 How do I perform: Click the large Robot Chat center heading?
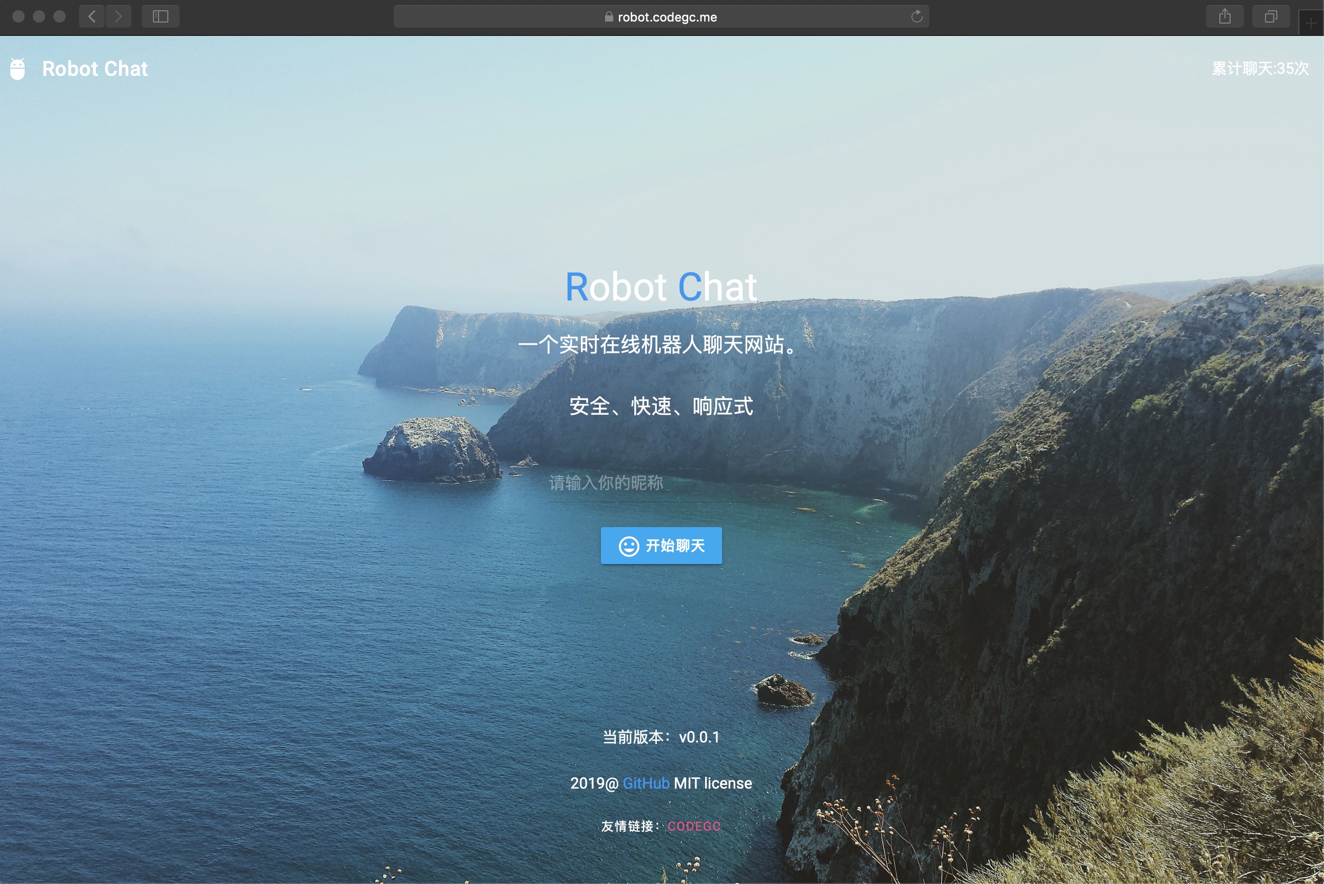(x=660, y=287)
